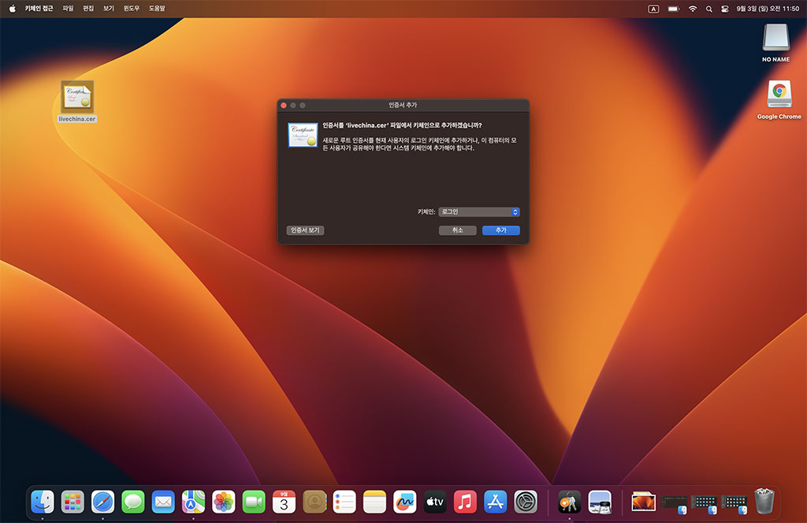Open Maps app in the Dock
807x523 pixels.
pos(194,502)
